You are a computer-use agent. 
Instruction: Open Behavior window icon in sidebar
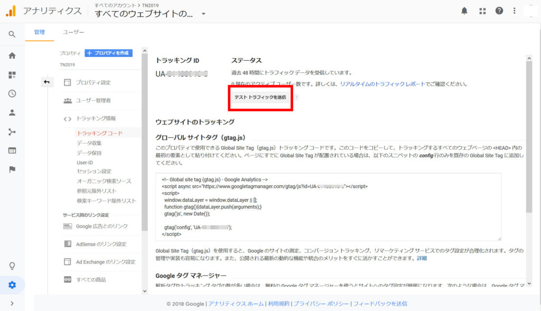[x=12, y=150]
